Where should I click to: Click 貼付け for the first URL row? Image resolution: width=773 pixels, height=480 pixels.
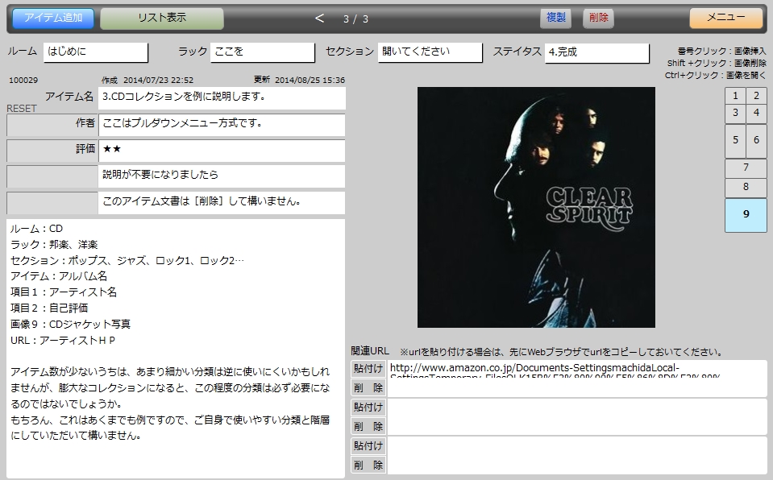click(368, 369)
